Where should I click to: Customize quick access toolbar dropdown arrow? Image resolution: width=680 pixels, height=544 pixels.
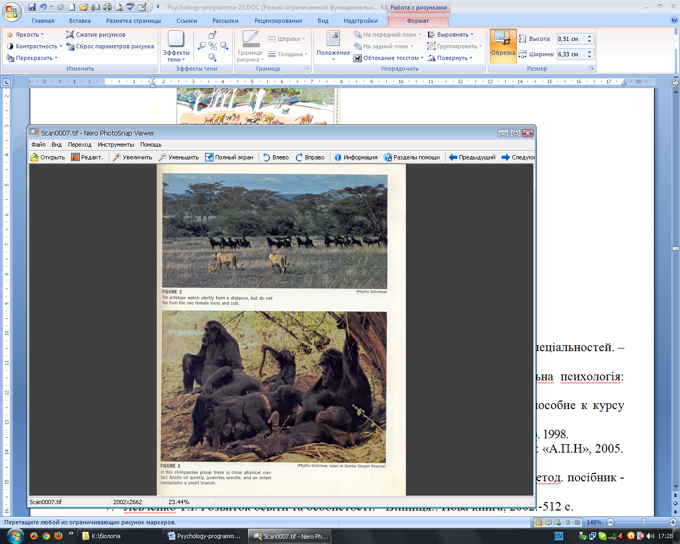click(158, 7)
